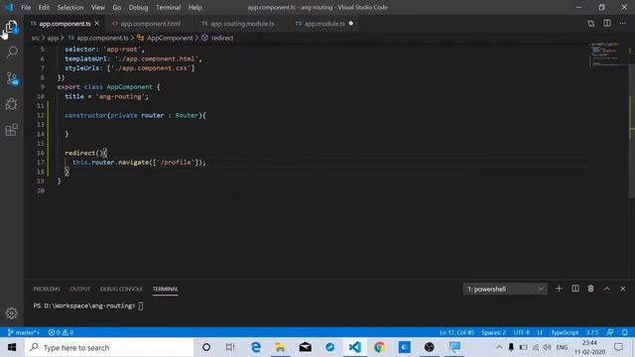Open Windows Action Center icon
This screenshot has width=635, height=357.
pos(618,347)
